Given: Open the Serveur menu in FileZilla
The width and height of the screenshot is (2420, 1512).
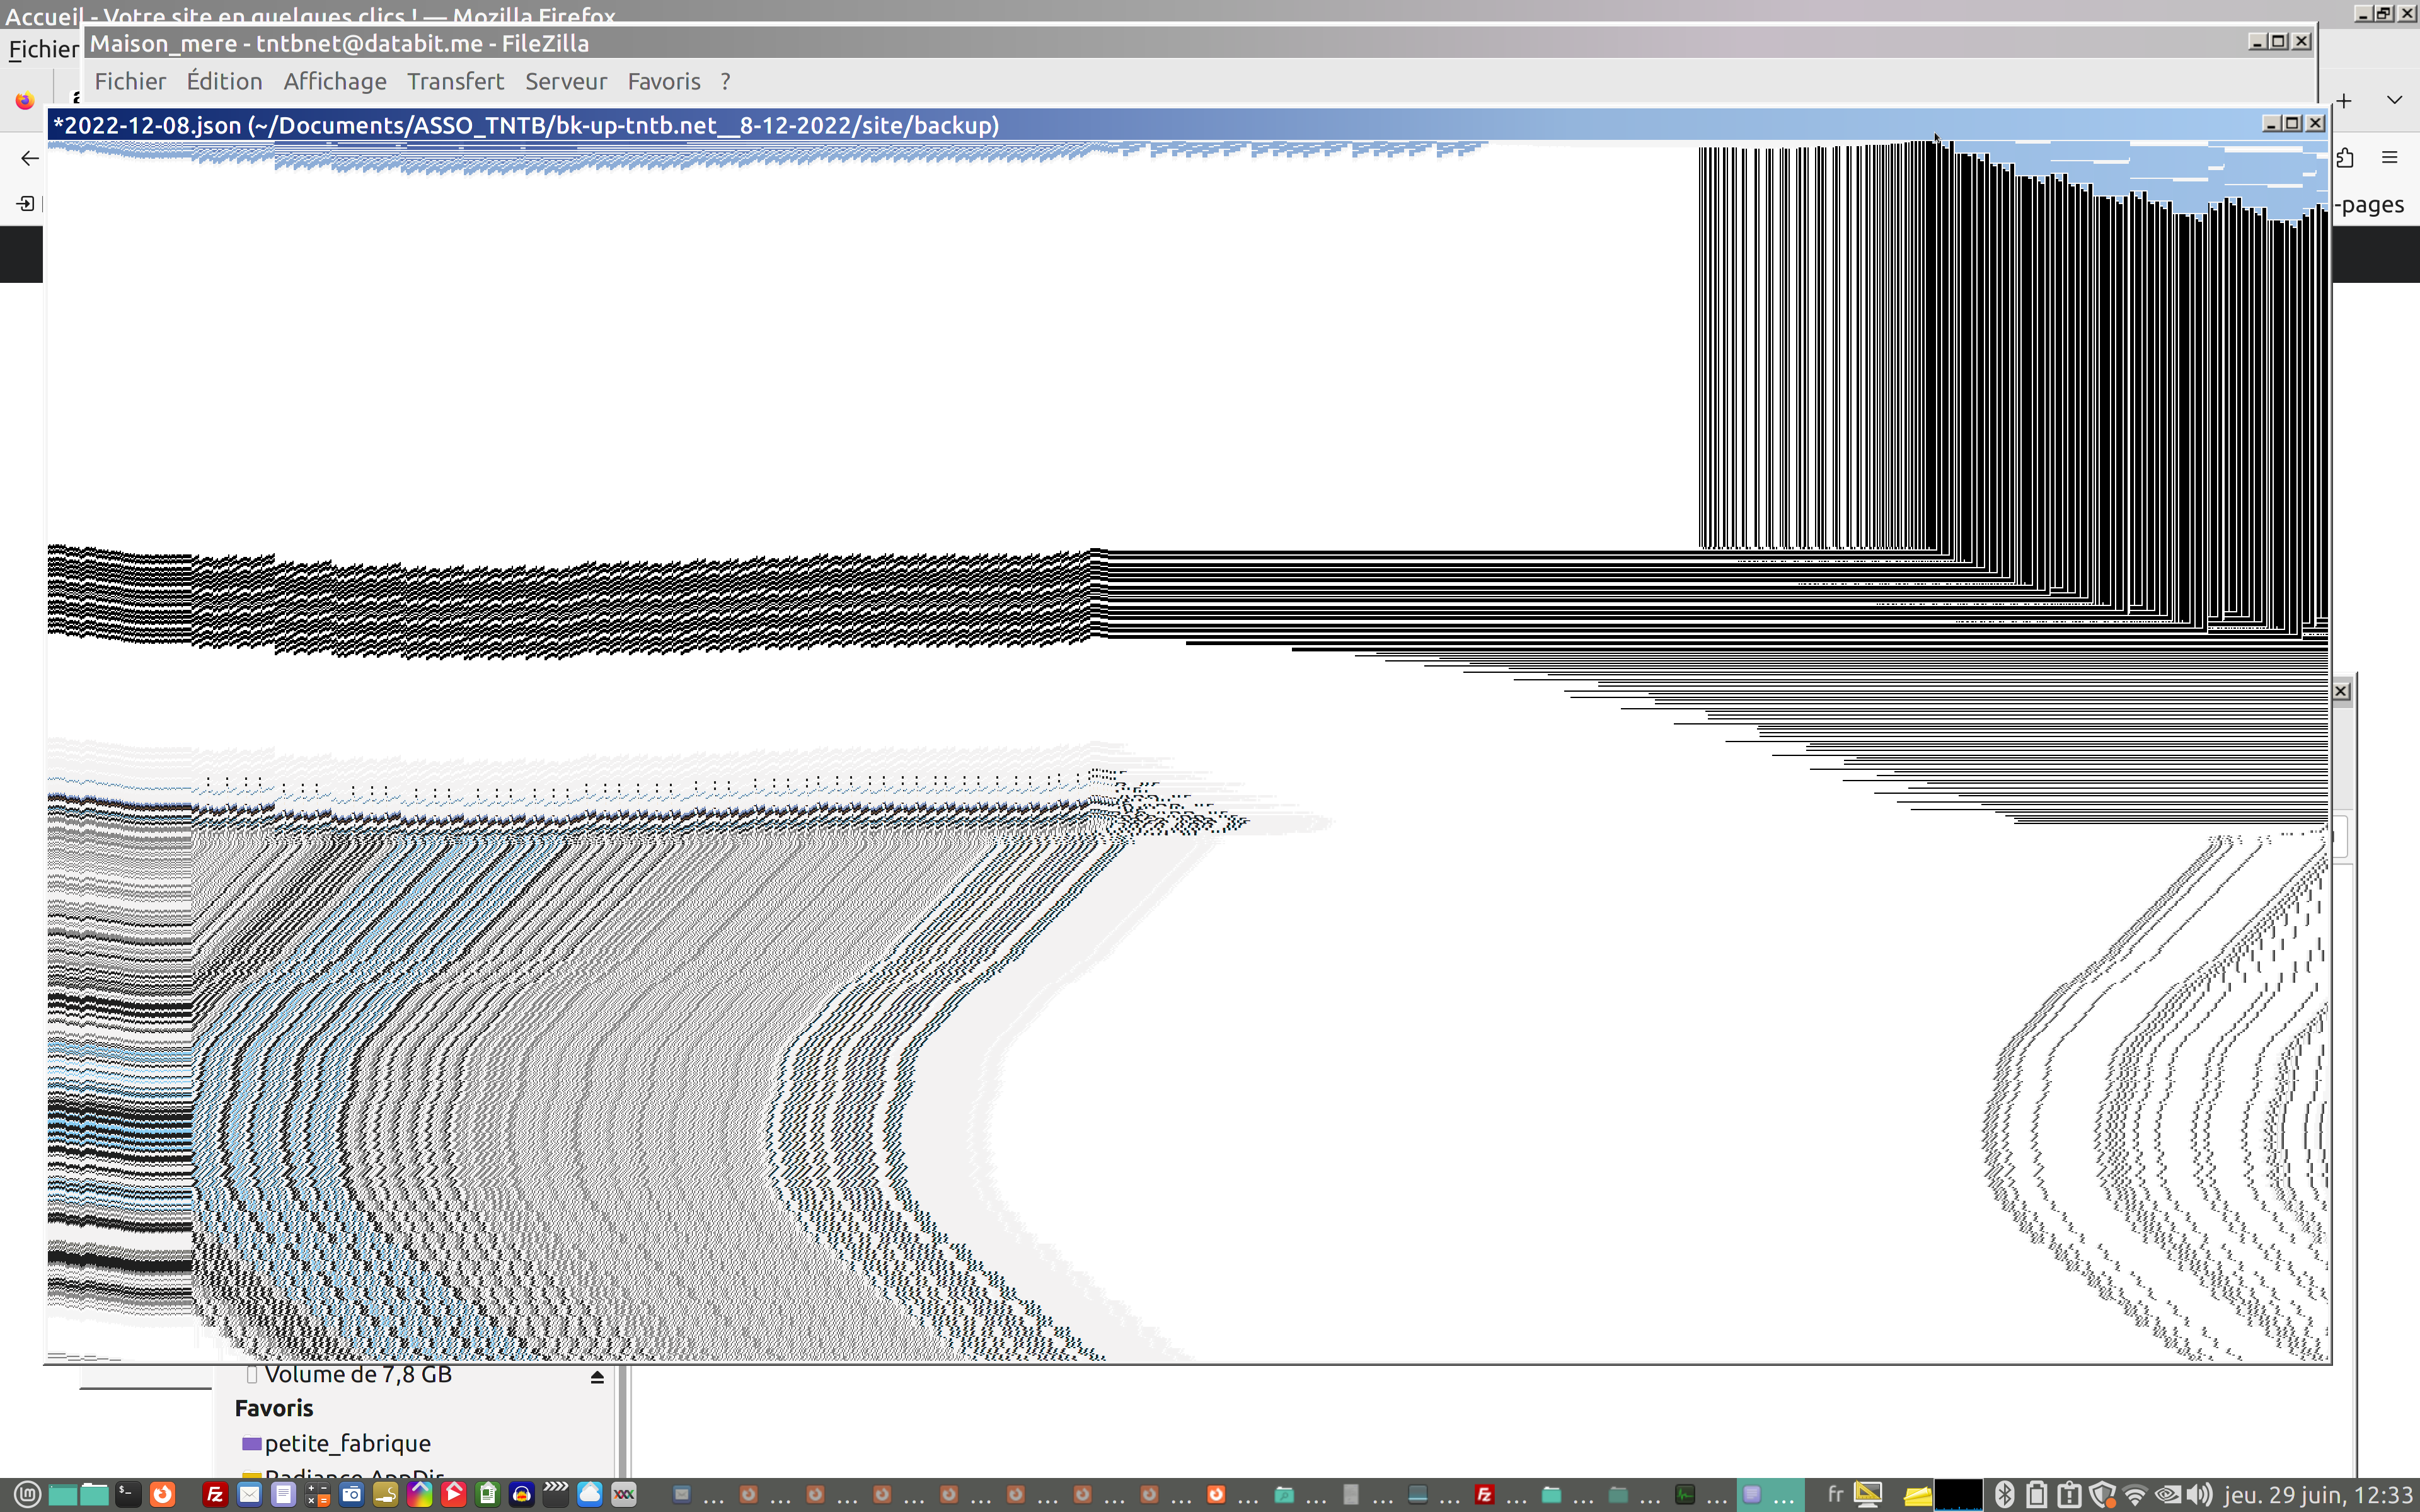Looking at the screenshot, I should coord(566,81).
